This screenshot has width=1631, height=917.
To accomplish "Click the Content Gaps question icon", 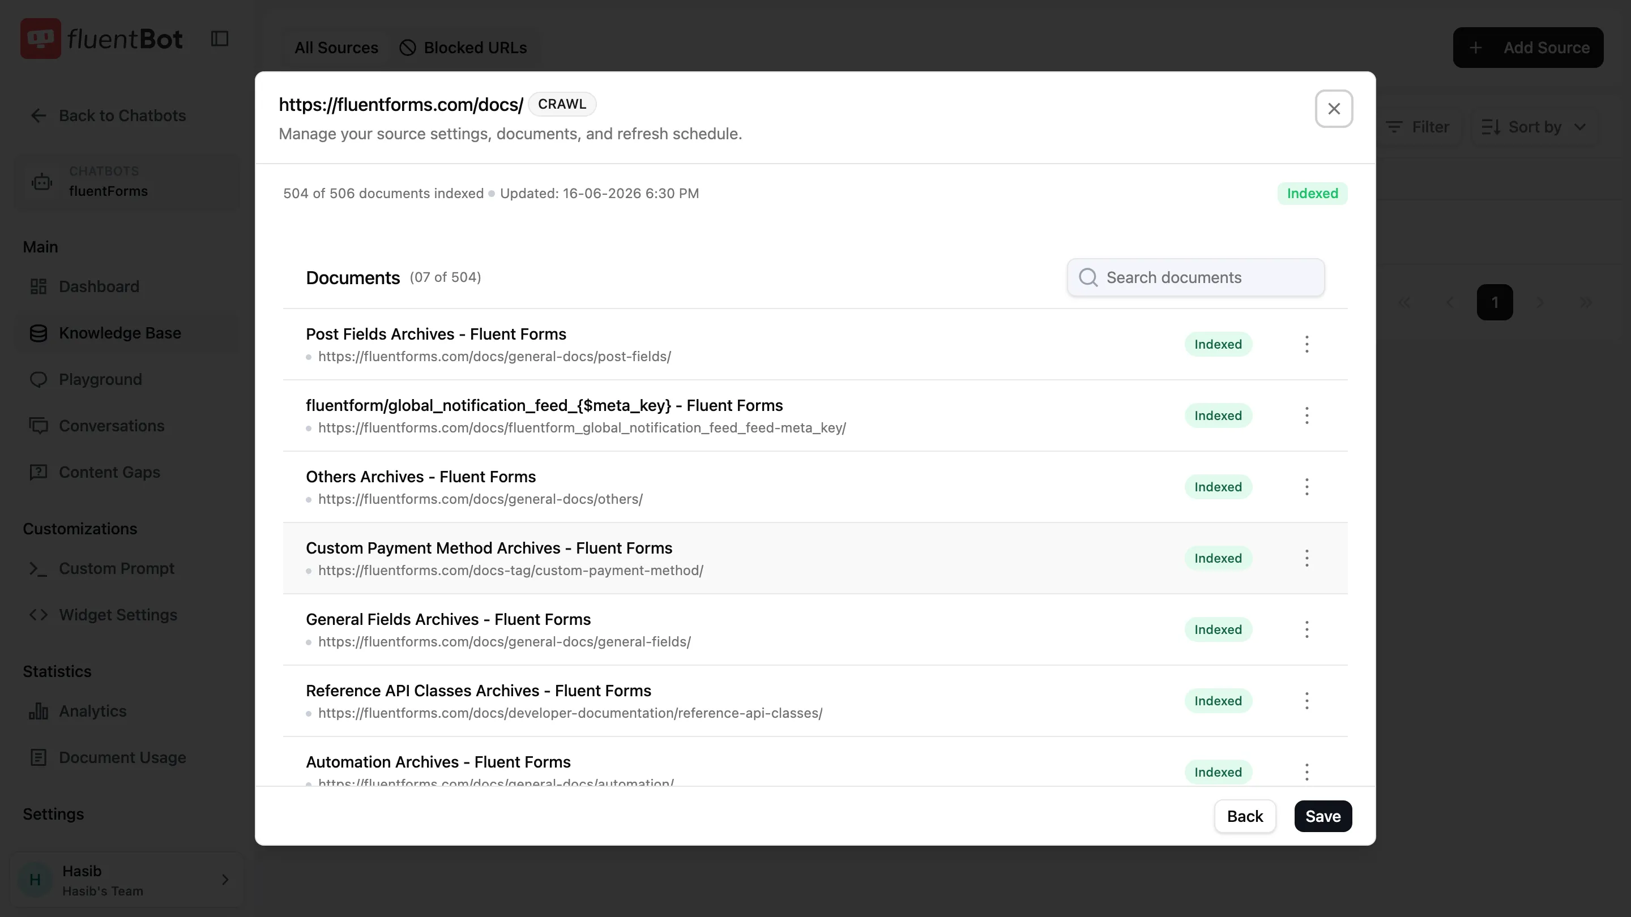I will [39, 472].
